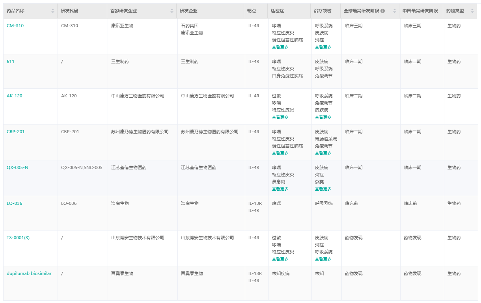Click 未知疾病 in dupilumab biosimilar row
Screen dimensions: 481x303
pyautogui.click(x=281, y=273)
